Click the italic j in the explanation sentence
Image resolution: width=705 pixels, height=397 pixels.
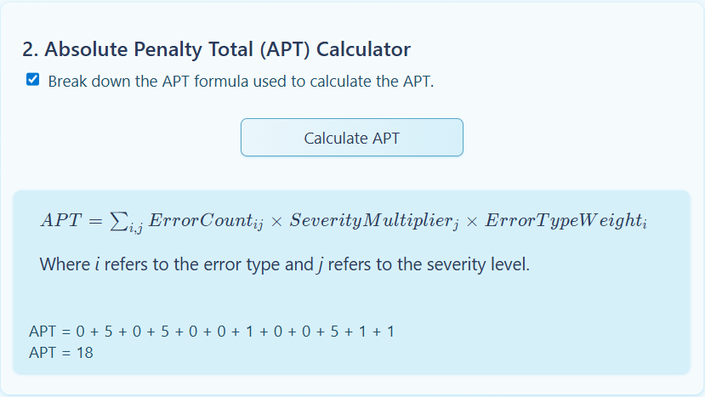click(x=320, y=264)
